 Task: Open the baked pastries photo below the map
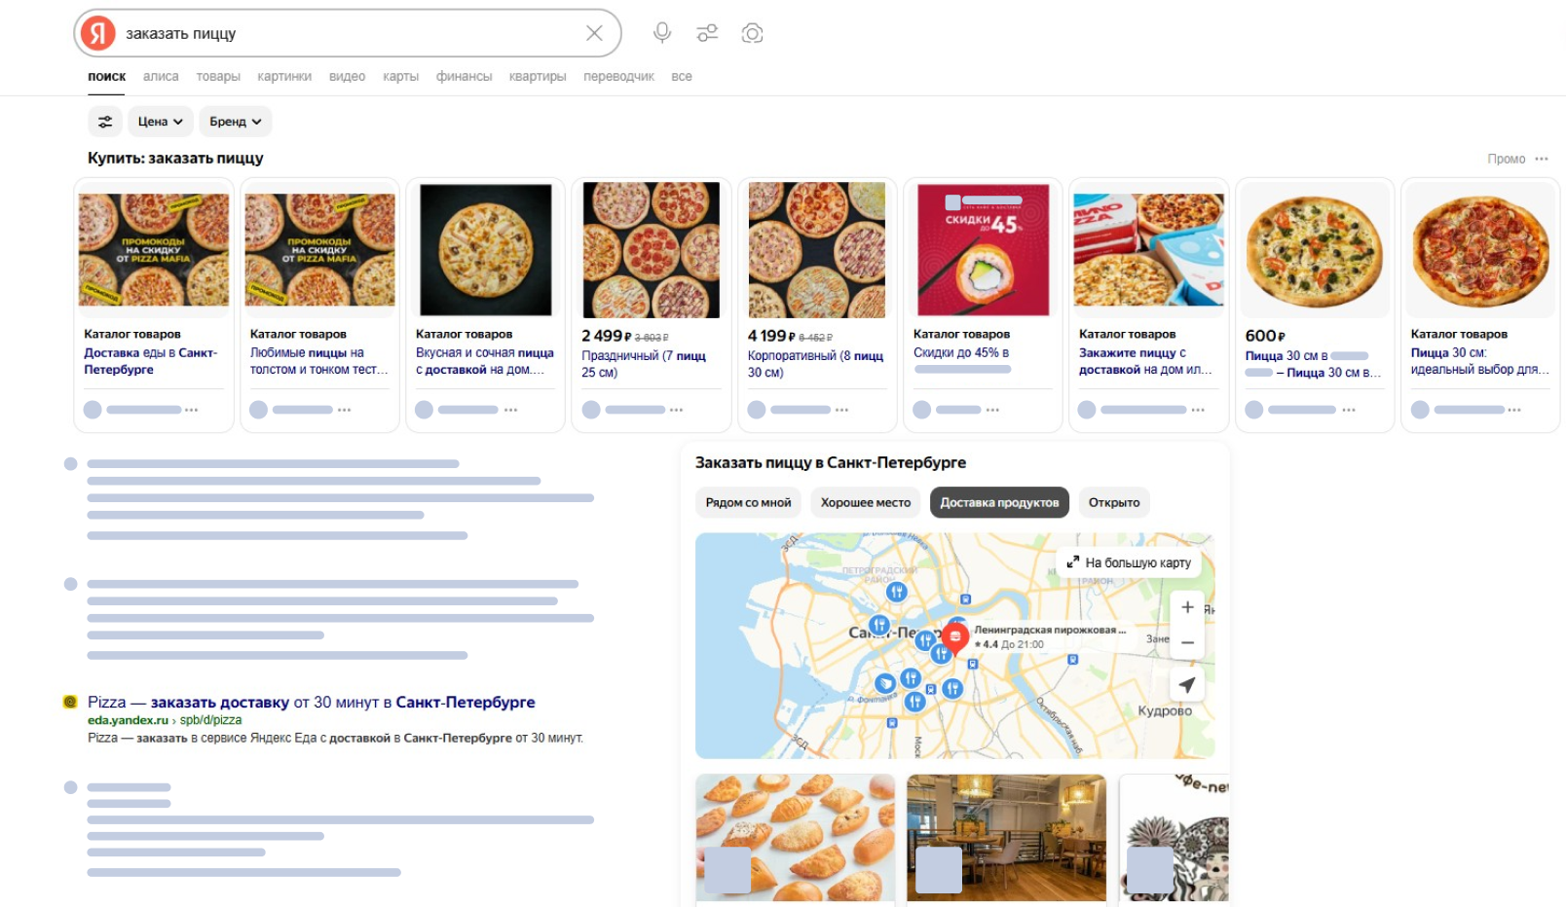[x=796, y=838]
